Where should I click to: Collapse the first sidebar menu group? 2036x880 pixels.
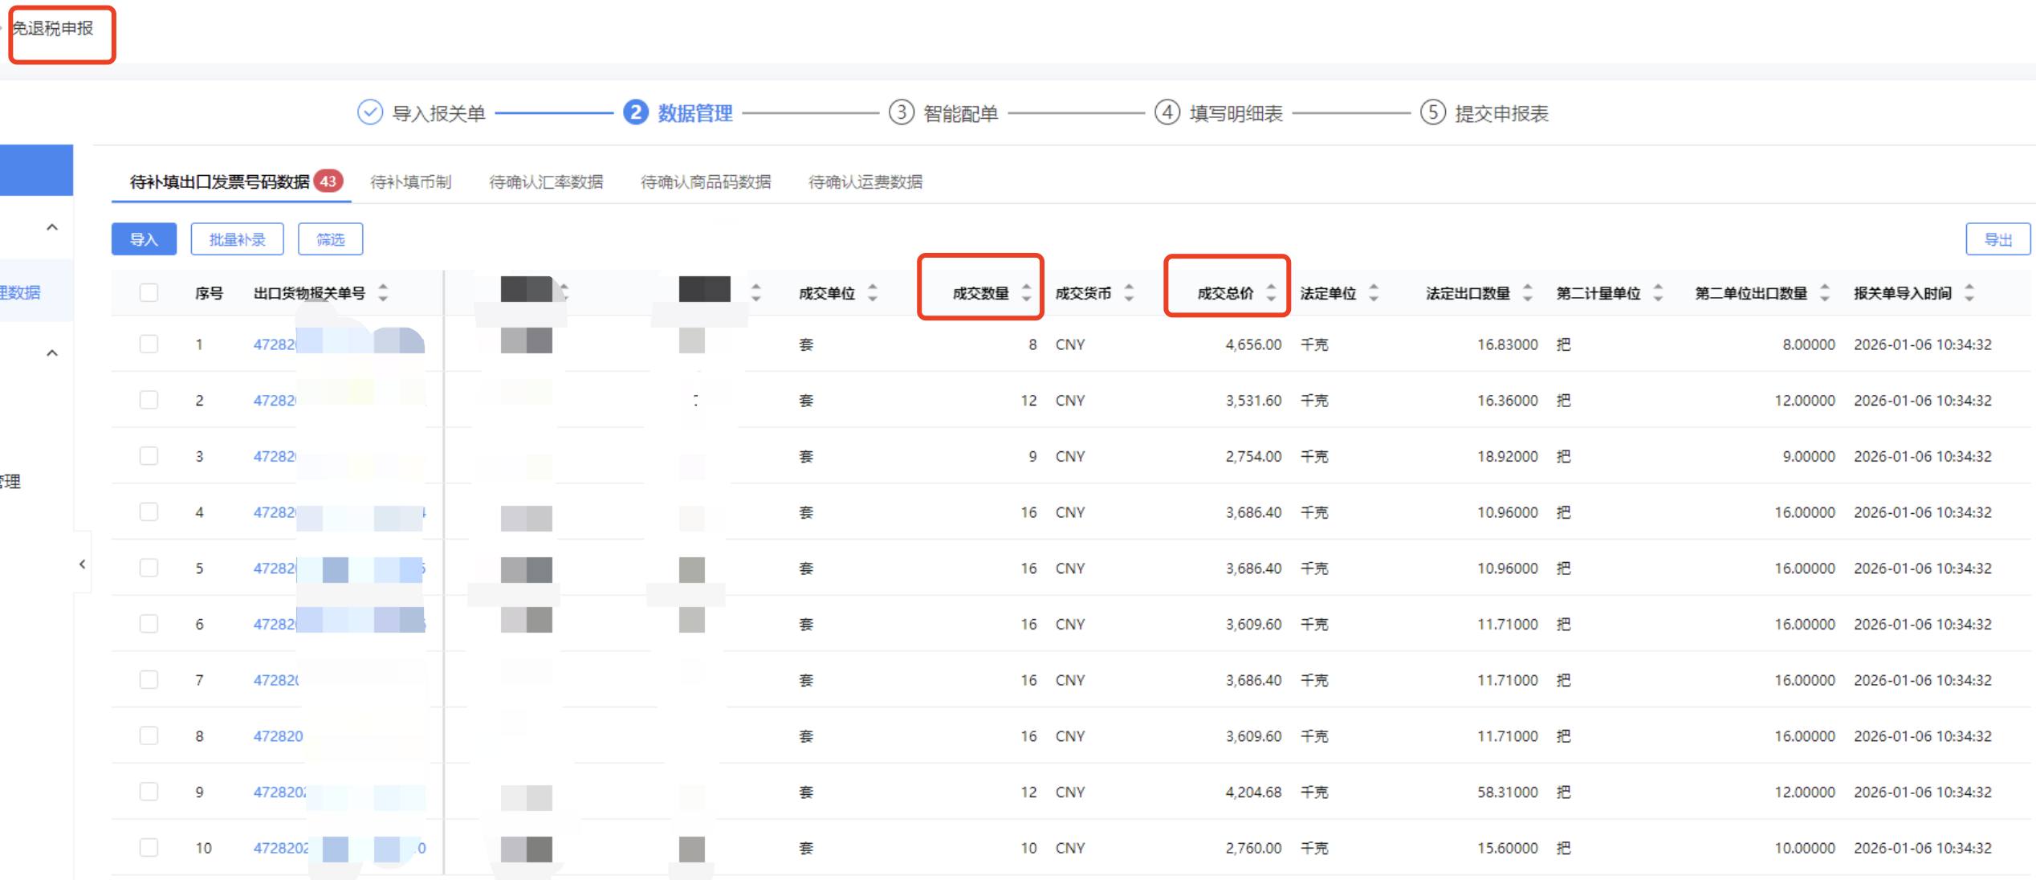tap(52, 227)
